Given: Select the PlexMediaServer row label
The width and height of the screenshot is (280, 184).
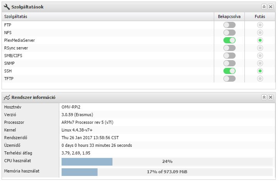Looking at the screenshot, I should click(x=20, y=41).
